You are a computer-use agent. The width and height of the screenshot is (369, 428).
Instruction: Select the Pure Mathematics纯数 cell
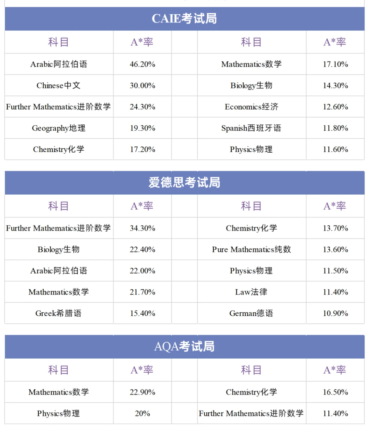[x=251, y=249]
